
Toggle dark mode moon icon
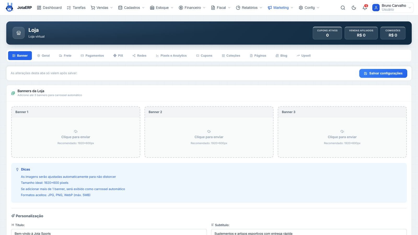pyautogui.click(x=354, y=8)
